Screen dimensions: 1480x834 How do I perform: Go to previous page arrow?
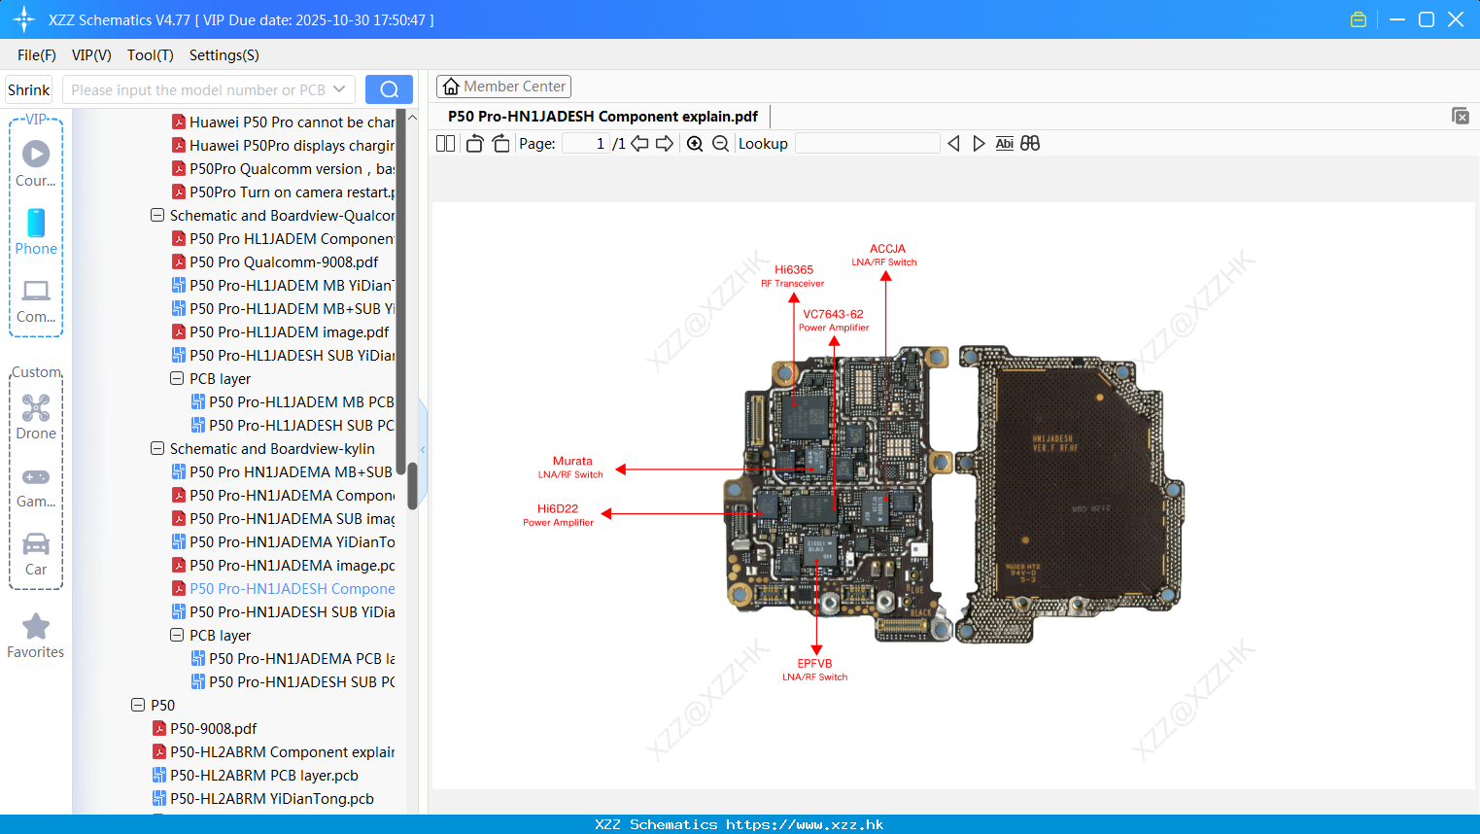639,143
